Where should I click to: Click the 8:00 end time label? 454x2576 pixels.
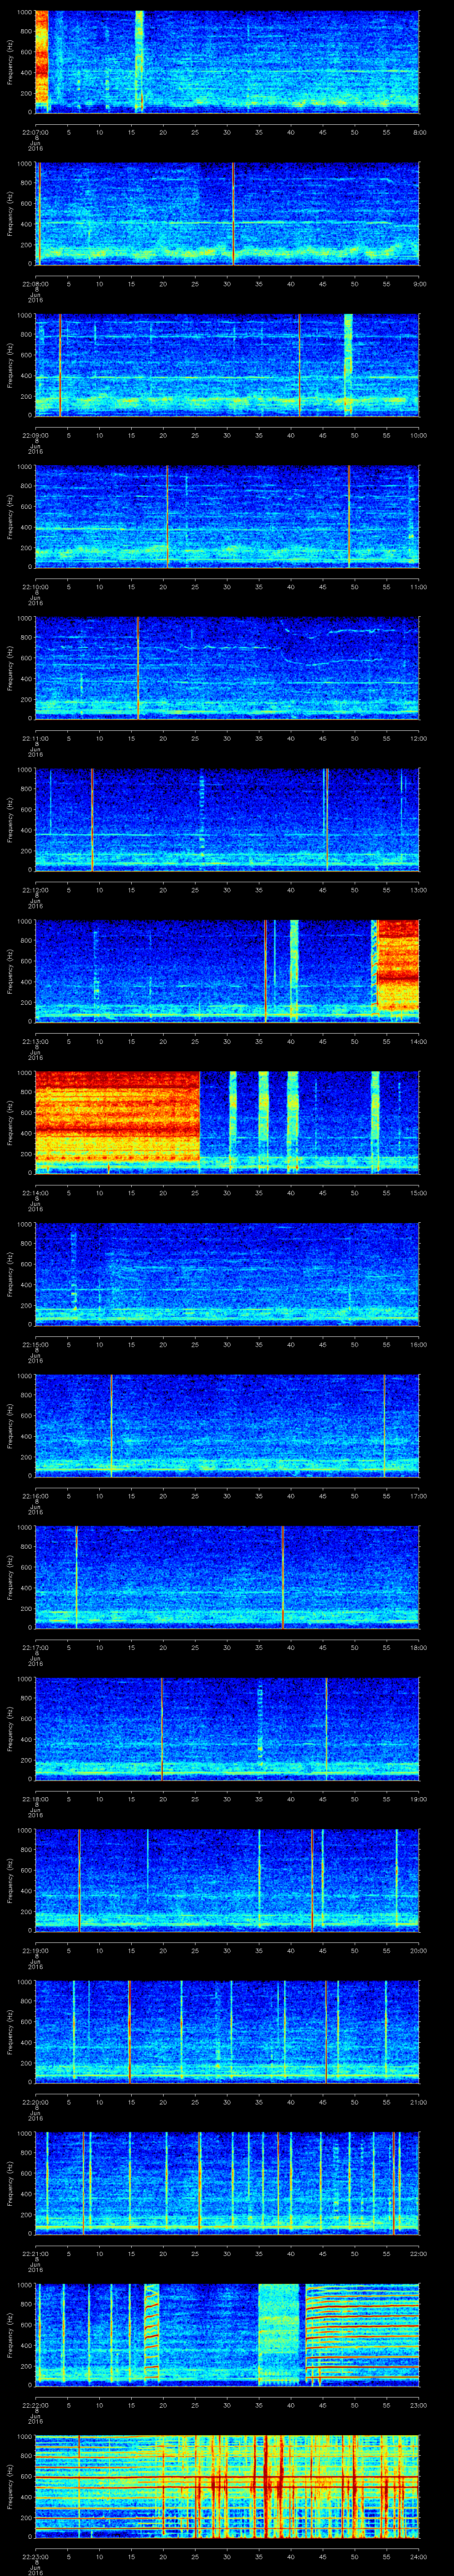(419, 132)
